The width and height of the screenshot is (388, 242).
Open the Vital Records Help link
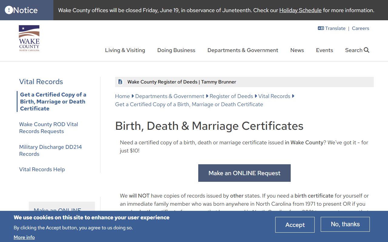click(42, 169)
